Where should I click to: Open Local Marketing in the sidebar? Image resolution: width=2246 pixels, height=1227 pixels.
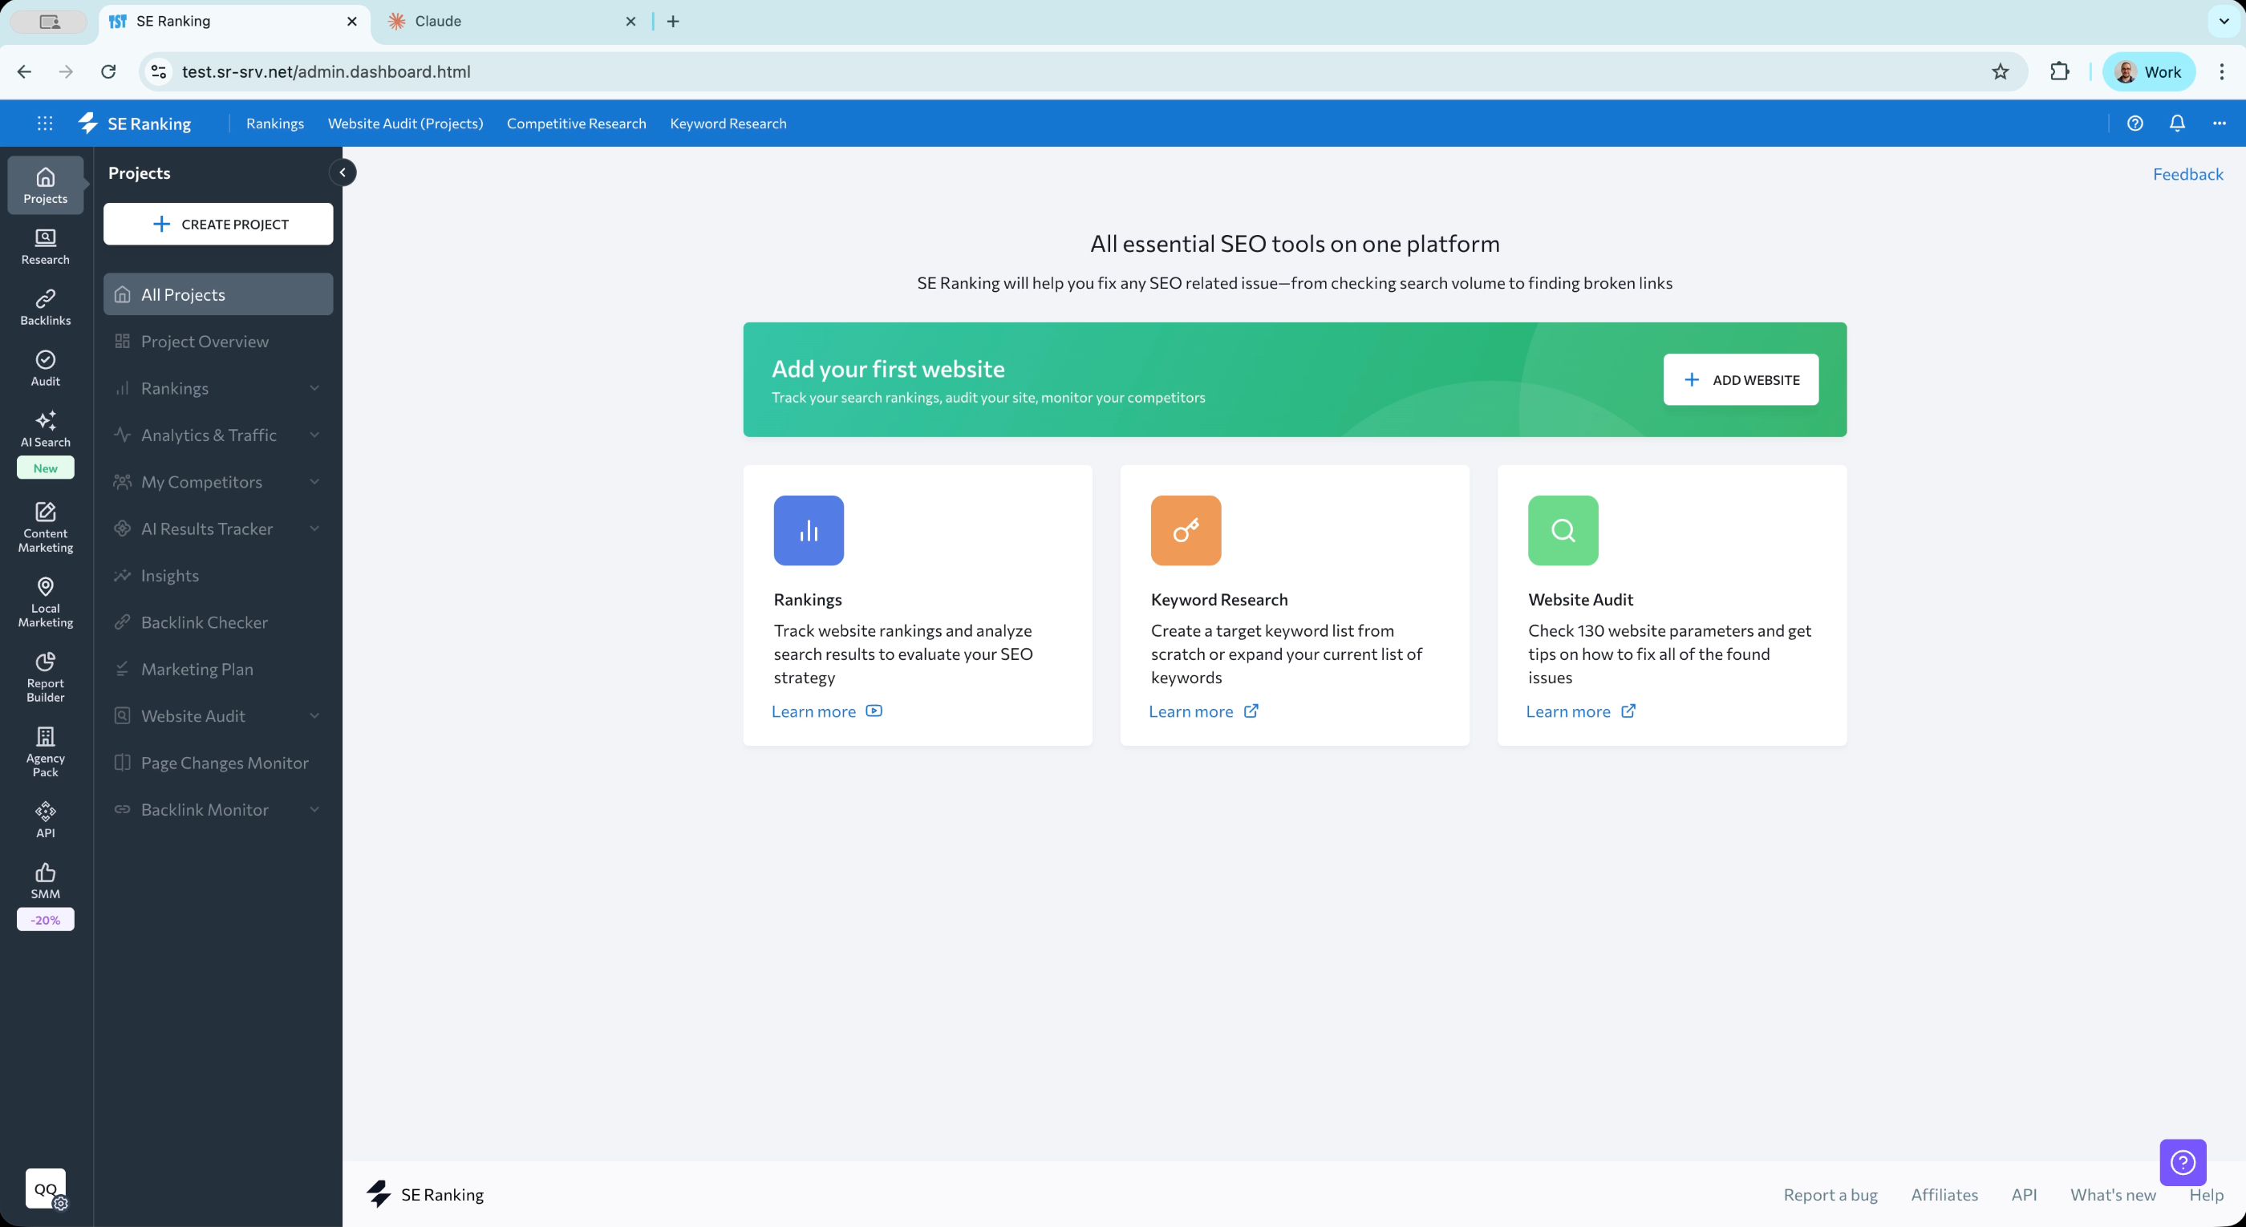pos(46,602)
